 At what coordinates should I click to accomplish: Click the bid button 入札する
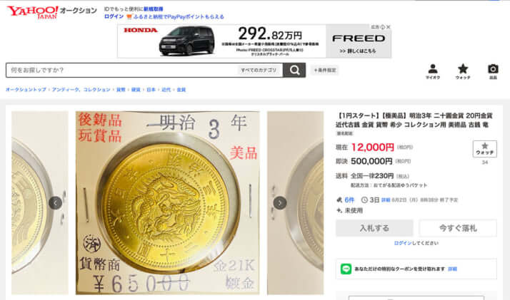374,228
